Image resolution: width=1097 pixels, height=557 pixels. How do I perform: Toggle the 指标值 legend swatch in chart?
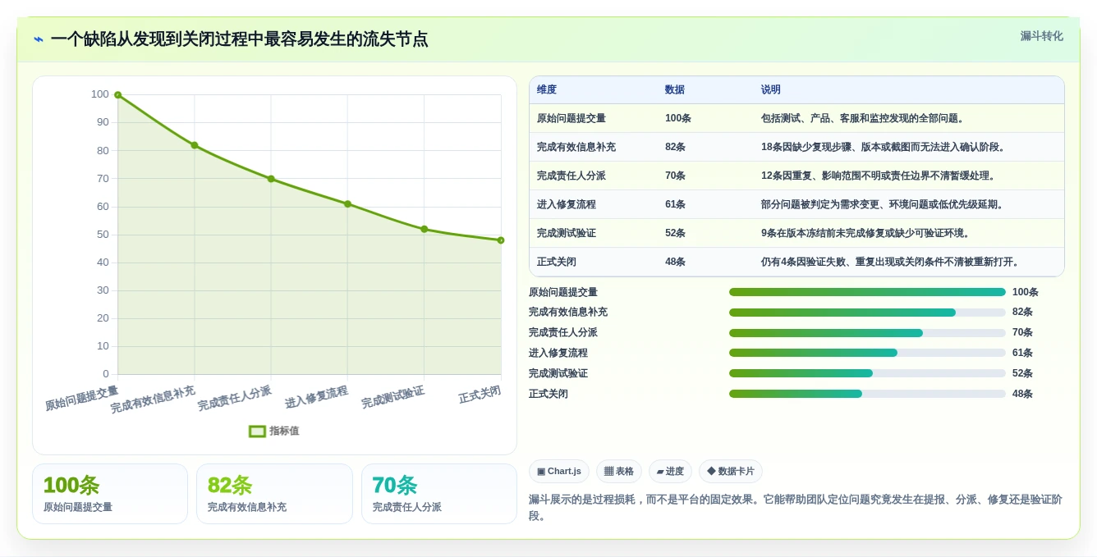[257, 431]
